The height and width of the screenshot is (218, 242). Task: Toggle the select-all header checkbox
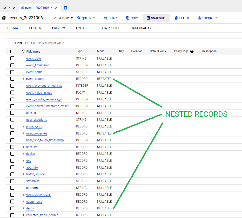(x=12, y=52)
